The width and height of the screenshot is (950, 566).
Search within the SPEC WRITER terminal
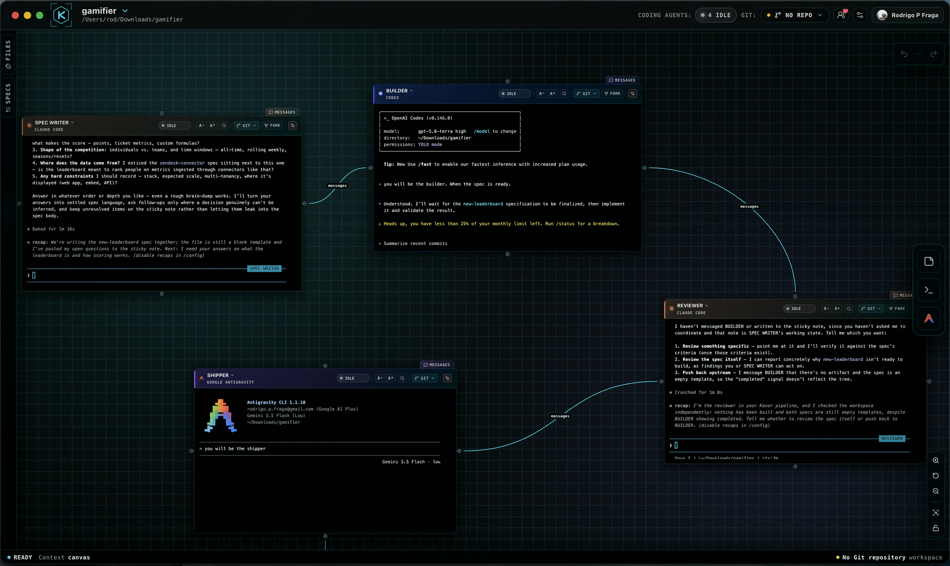(224, 126)
